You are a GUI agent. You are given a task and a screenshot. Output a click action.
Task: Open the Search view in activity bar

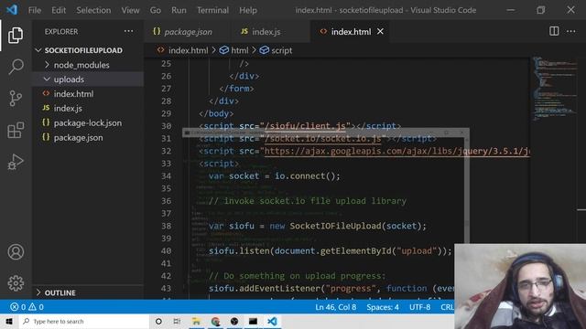pyautogui.click(x=16, y=67)
